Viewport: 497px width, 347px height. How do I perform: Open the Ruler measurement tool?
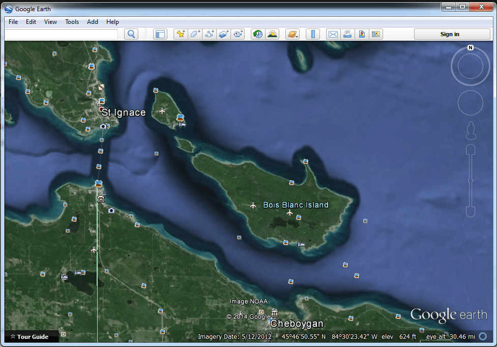click(x=312, y=34)
